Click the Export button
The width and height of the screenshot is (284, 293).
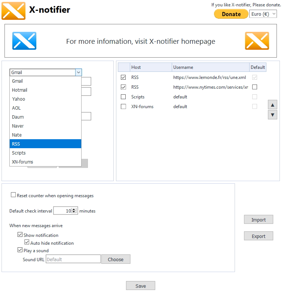(x=259, y=236)
